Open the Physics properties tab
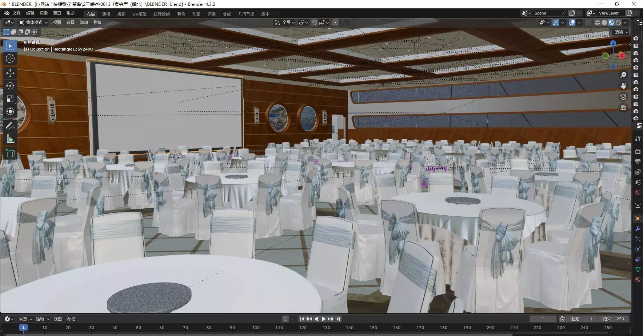The height and width of the screenshot is (336, 643). [638, 249]
